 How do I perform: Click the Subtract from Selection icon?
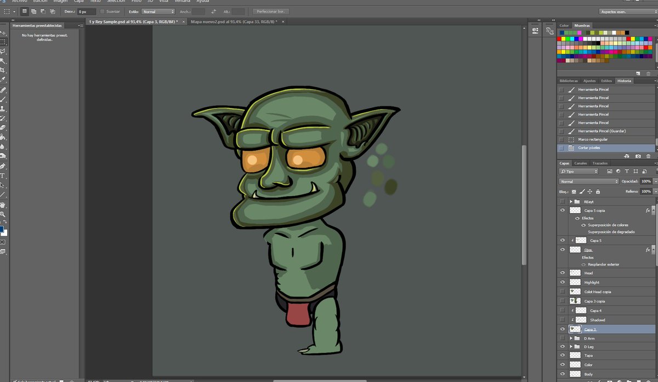click(43, 11)
